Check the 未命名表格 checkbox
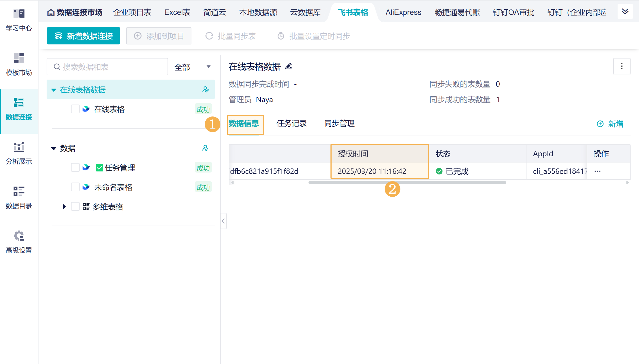Image resolution: width=639 pixels, height=364 pixels. pos(75,187)
